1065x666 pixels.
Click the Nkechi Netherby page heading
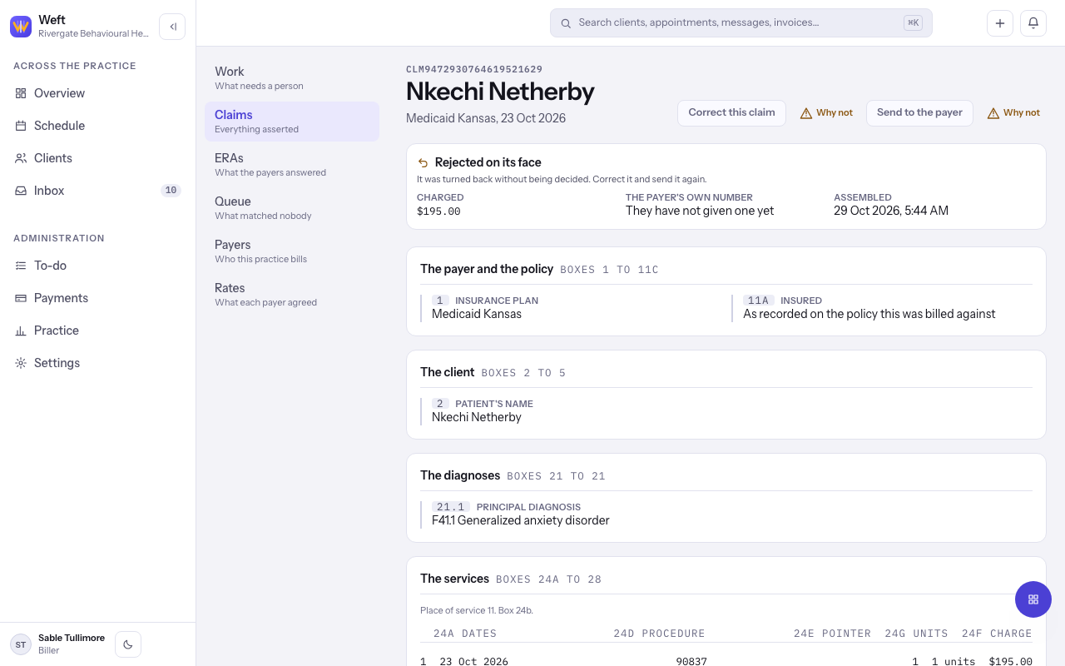pos(500,92)
